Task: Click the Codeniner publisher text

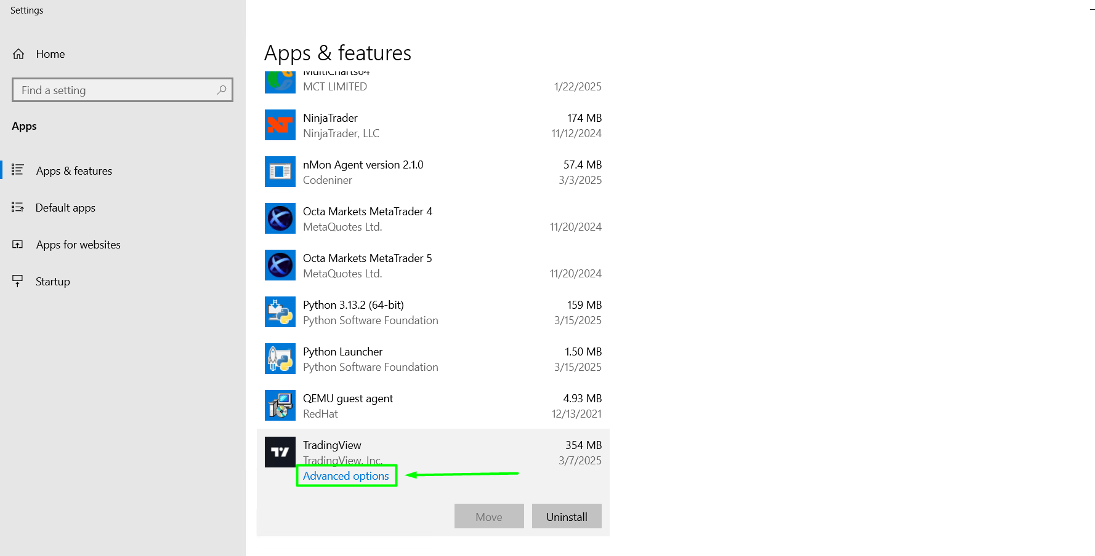Action: pyautogui.click(x=328, y=180)
